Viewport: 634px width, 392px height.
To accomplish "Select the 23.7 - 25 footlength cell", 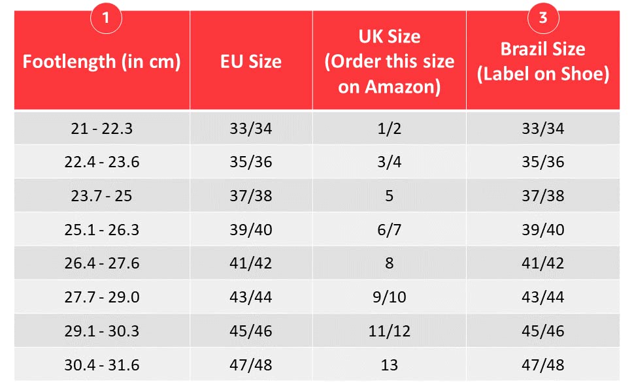I will (102, 196).
